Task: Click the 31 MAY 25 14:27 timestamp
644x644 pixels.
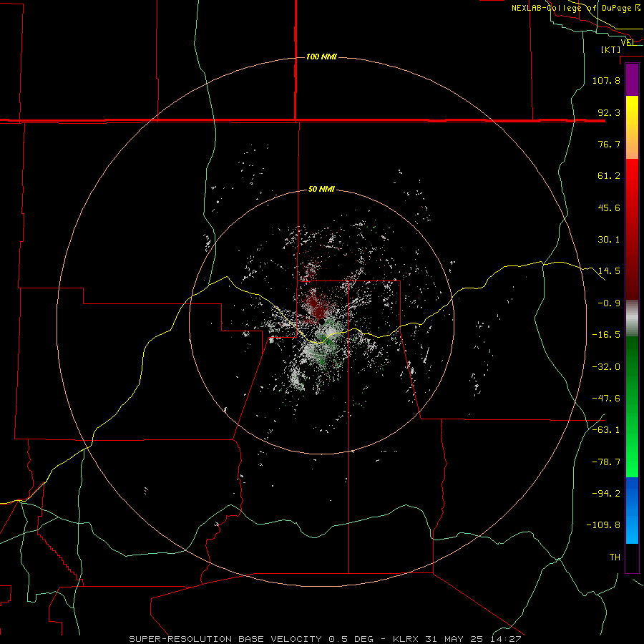Action: [472, 639]
